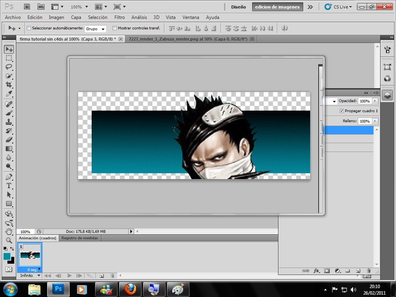Screen dimensions: 396x297
Task: Switch to the Diseño workspace
Action: tap(238, 7)
